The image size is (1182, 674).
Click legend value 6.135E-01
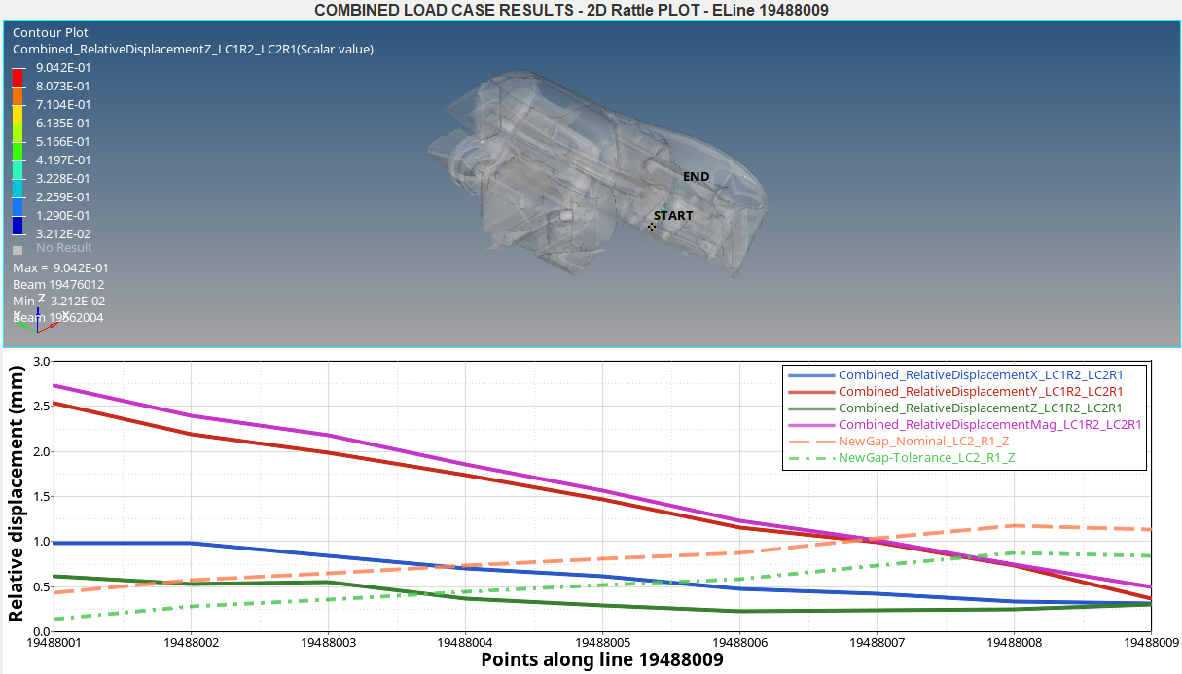click(x=63, y=123)
